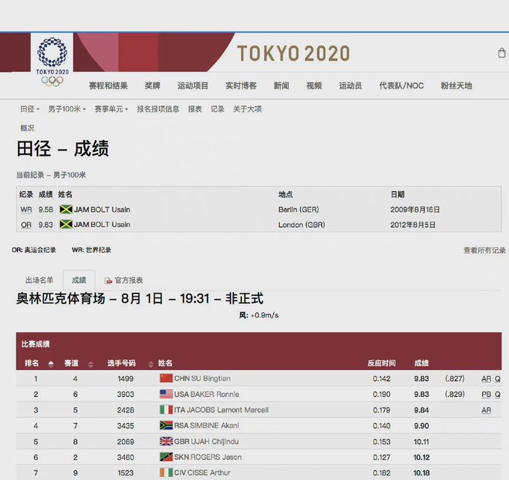Click 查看所有记录 link
The image size is (509, 480).
[484, 250]
